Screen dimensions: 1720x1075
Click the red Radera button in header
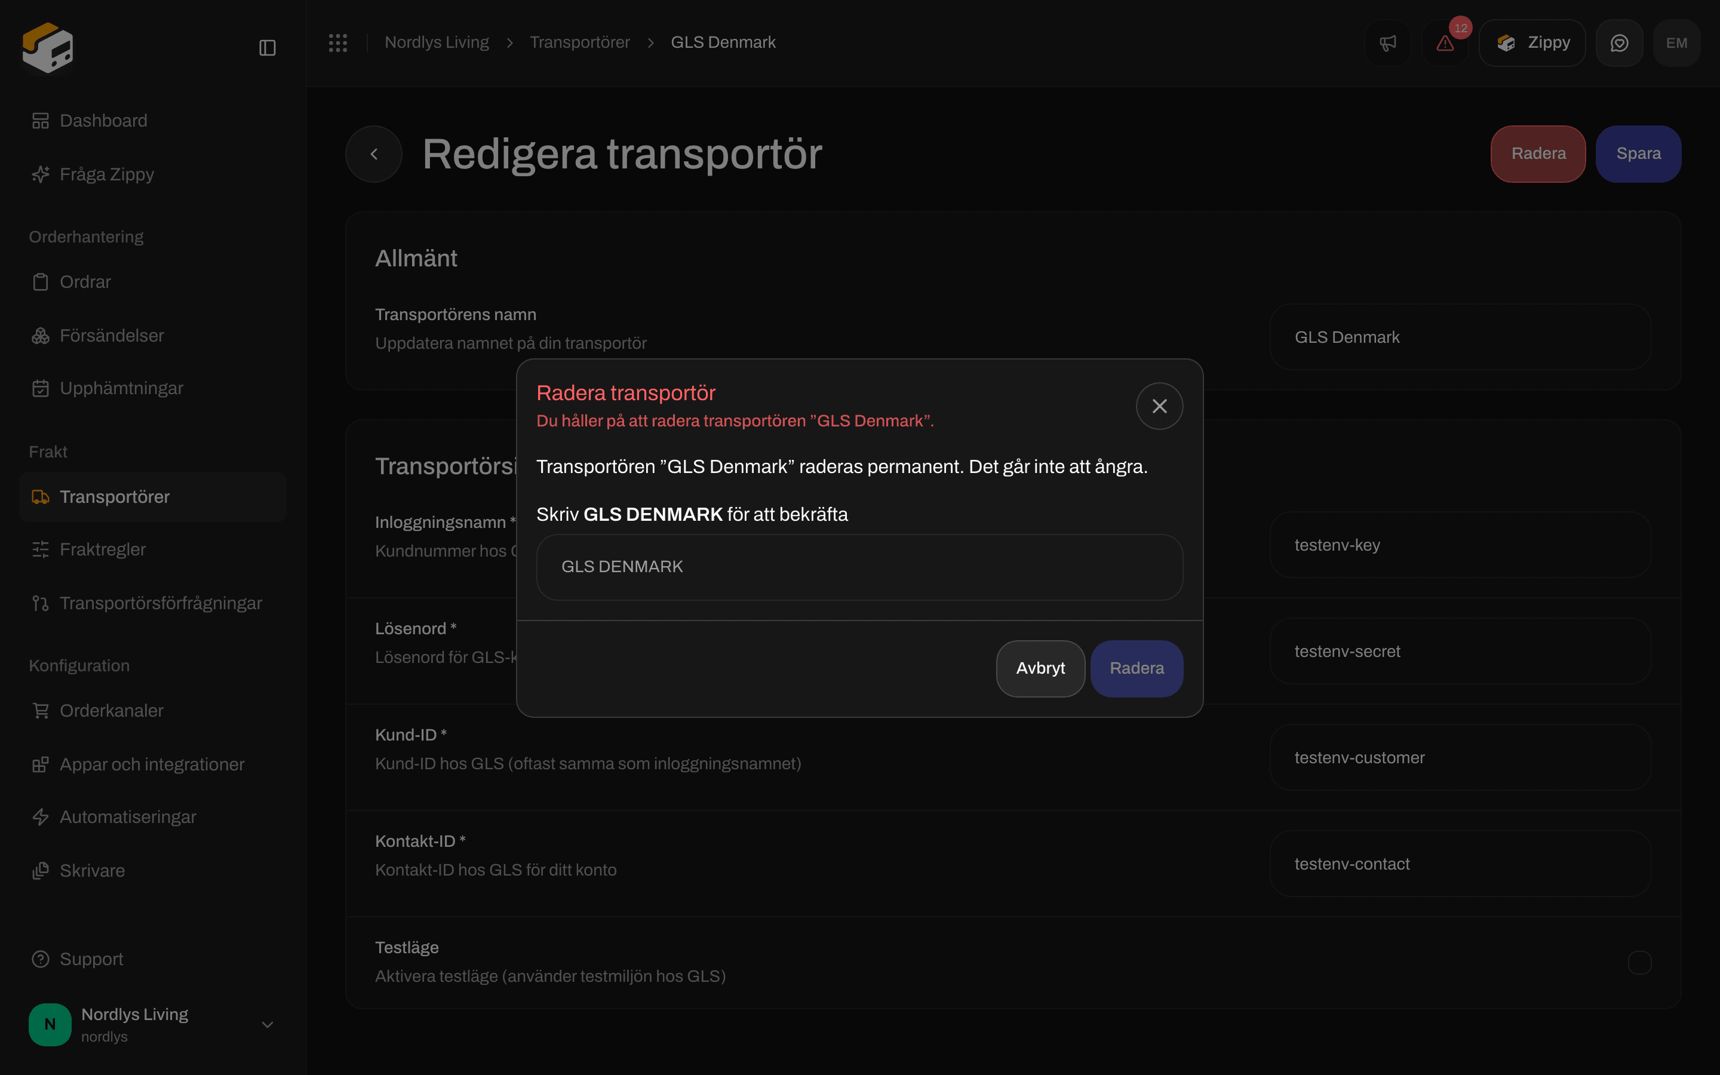1538,153
